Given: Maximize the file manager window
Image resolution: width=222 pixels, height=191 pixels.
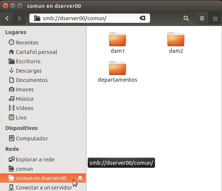Looking at the screenshot, I should click(x=20, y=6).
